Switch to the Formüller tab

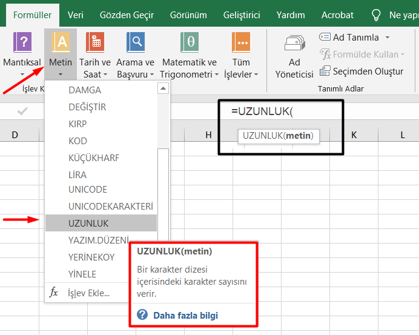pyautogui.click(x=32, y=15)
